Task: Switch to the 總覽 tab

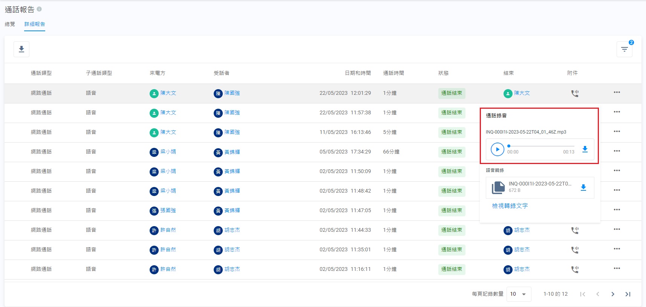Action: [10, 24]
